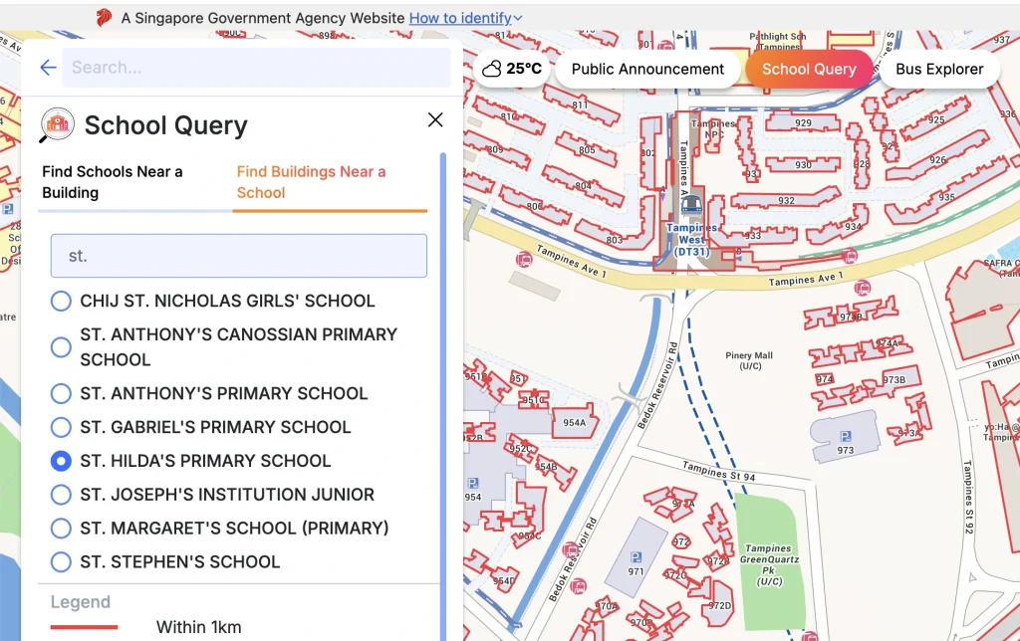This screenshot has width=1020, height=641.
Task: Click building 929 on the map
Action: pos(803,122)
